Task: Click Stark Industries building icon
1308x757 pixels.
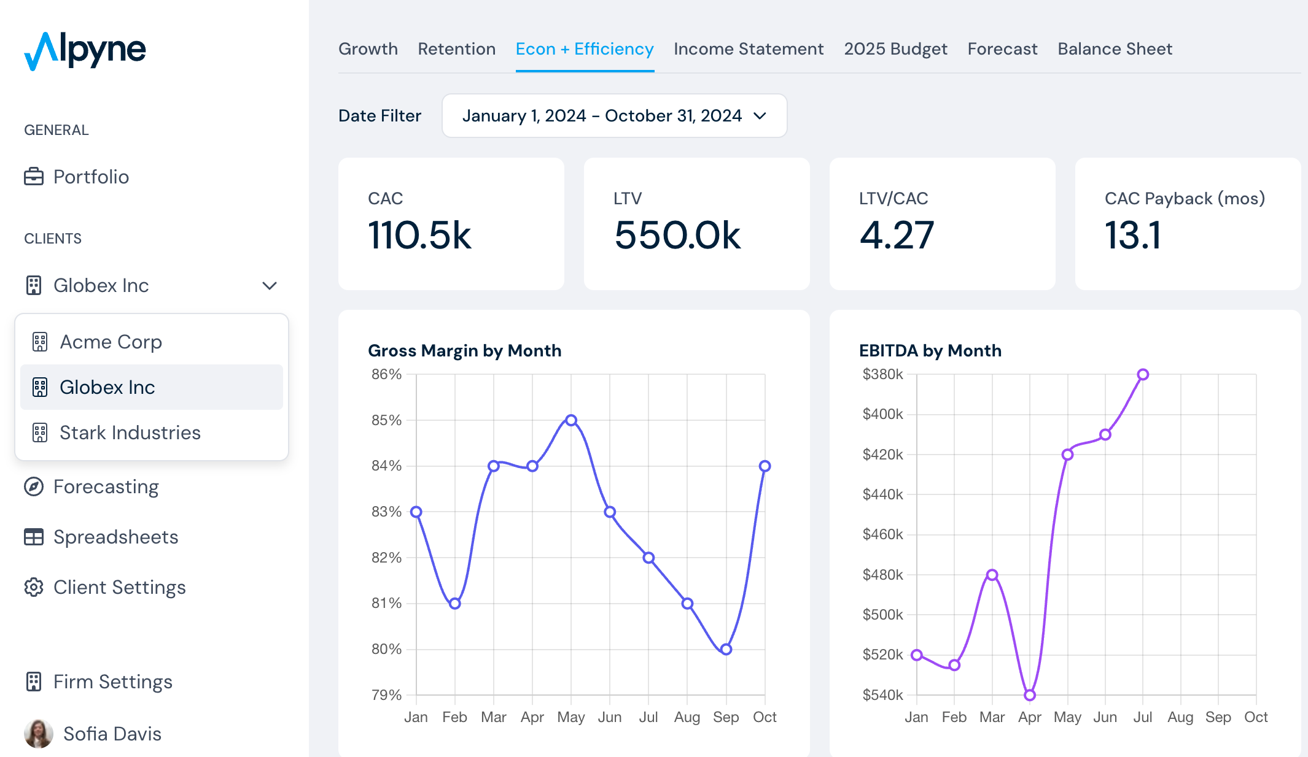Action: 40,432
